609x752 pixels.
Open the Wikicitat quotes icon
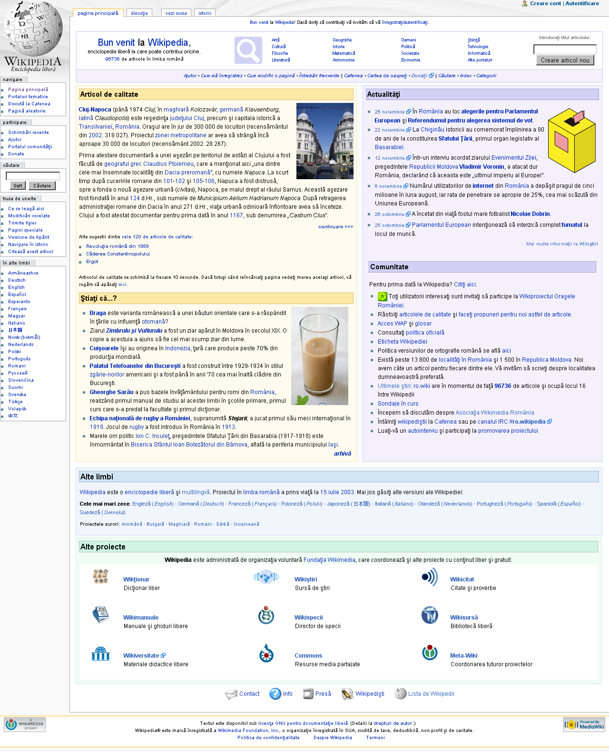coord(430,577)
